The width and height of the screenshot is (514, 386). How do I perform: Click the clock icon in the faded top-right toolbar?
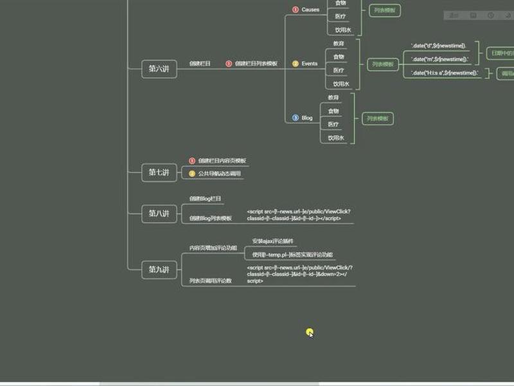click(491, 15)
